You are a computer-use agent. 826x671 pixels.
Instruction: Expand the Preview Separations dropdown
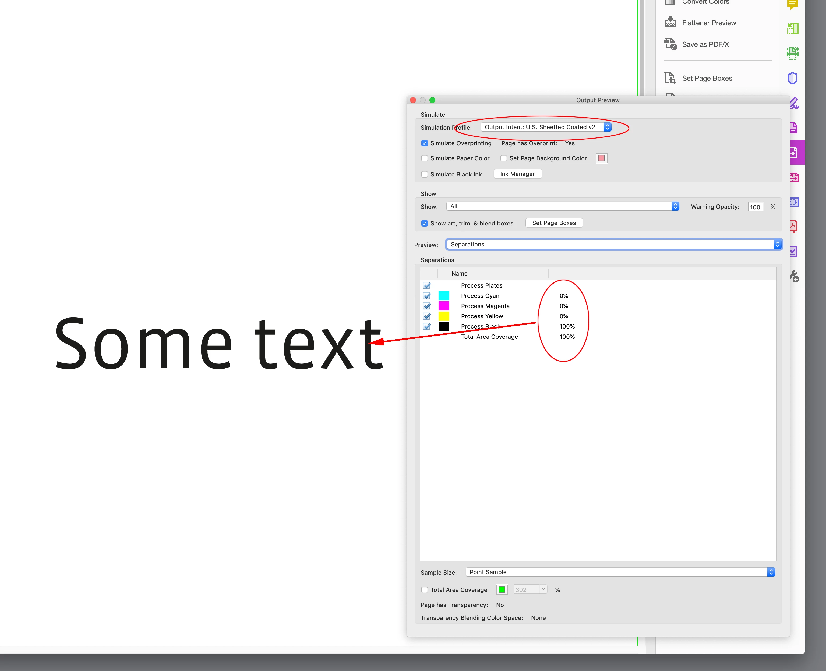[x=613, y=244]
